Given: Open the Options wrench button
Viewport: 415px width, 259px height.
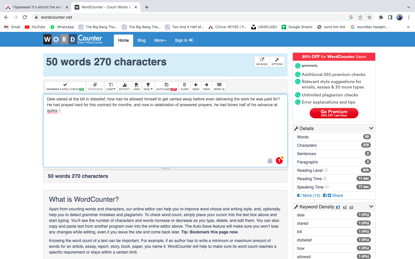Looking at the screenshot, I should 277,62.
